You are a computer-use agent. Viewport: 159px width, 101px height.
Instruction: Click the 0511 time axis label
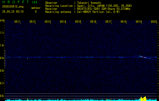(x=17, y=21)
